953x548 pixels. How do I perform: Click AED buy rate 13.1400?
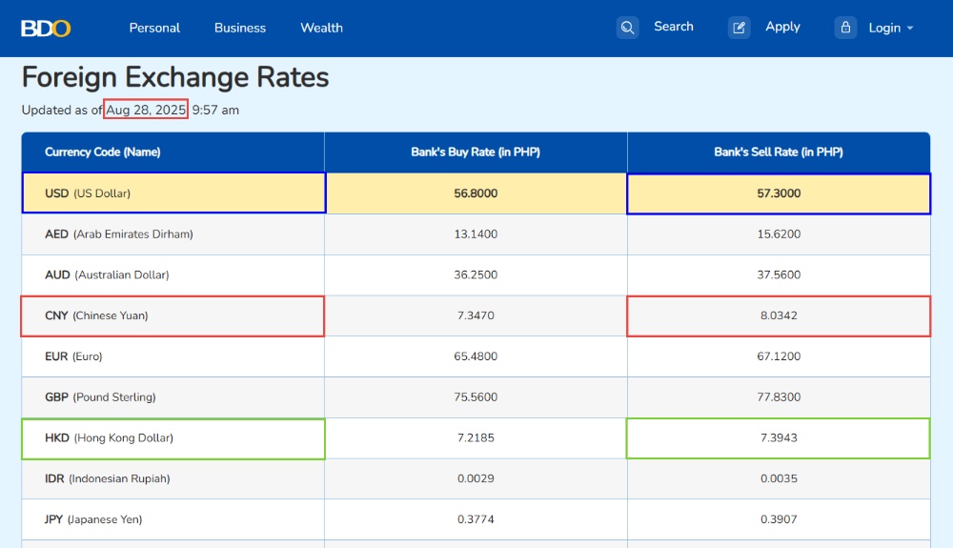tap(476, 233)
